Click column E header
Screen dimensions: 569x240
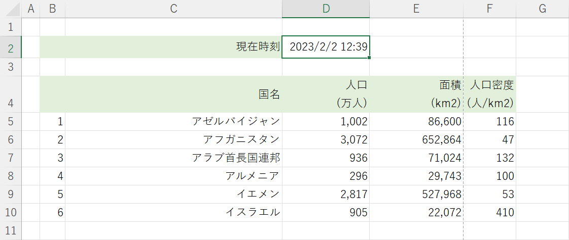[x=416, y=8]
